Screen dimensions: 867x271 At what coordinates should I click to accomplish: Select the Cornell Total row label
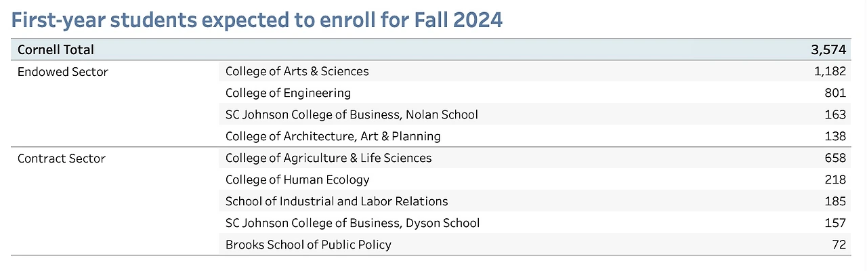click(56, 49)
